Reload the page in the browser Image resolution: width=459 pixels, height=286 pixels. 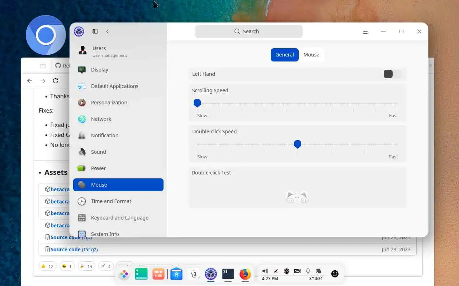[x=56, y=81]
